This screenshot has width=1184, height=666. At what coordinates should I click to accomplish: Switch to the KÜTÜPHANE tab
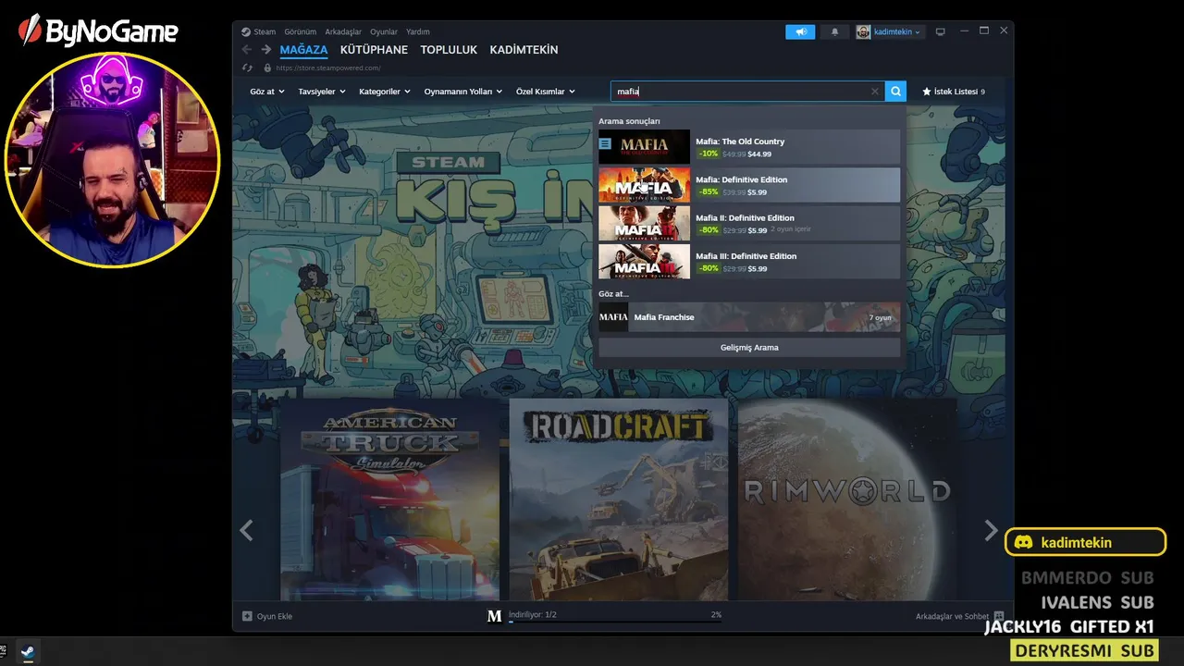pos(374,50)
